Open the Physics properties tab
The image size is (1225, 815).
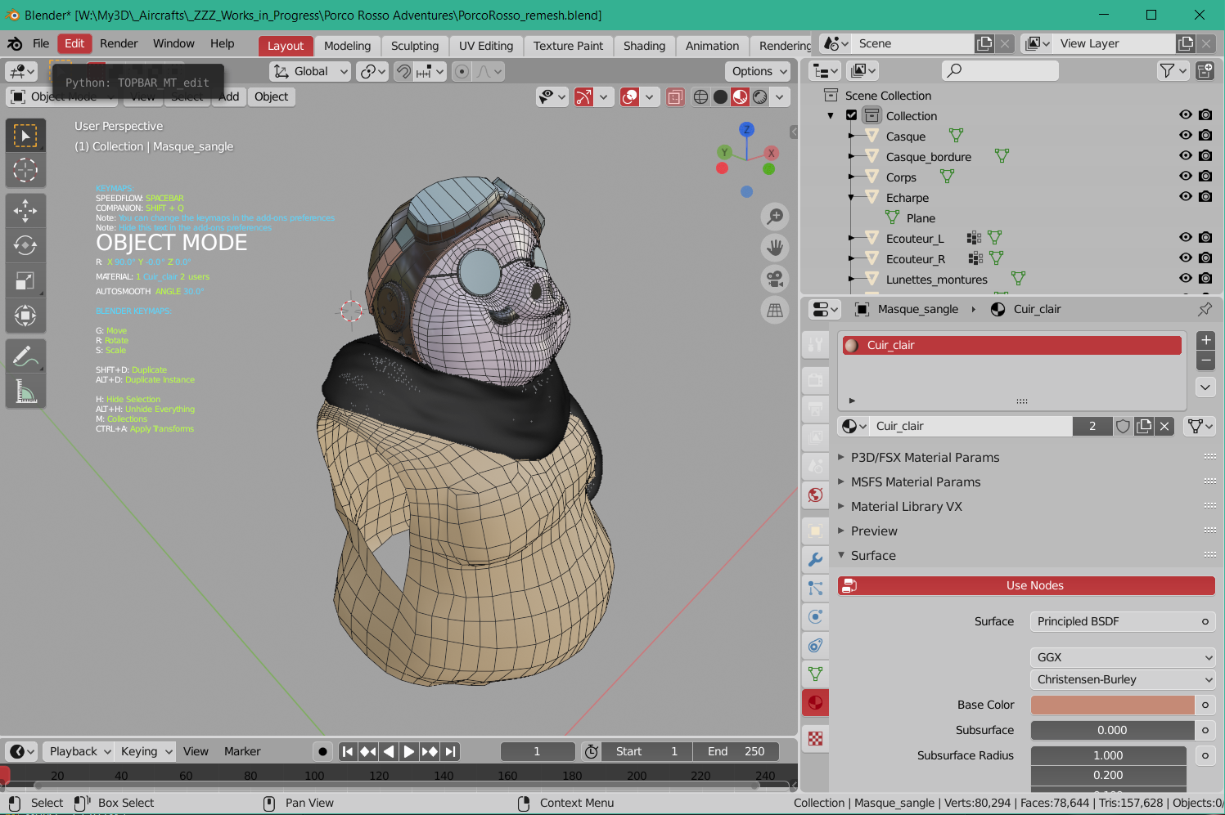[x=815, y=617]
